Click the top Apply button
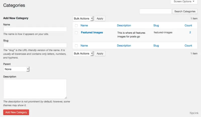Image resolution: width=201 pixels, height=117 pixels. click(x=100, y=19)
